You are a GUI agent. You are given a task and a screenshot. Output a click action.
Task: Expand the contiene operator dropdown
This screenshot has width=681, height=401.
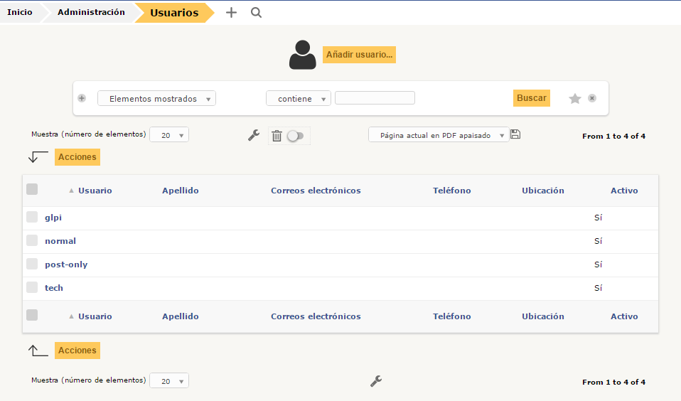click(x=299, y=99)
